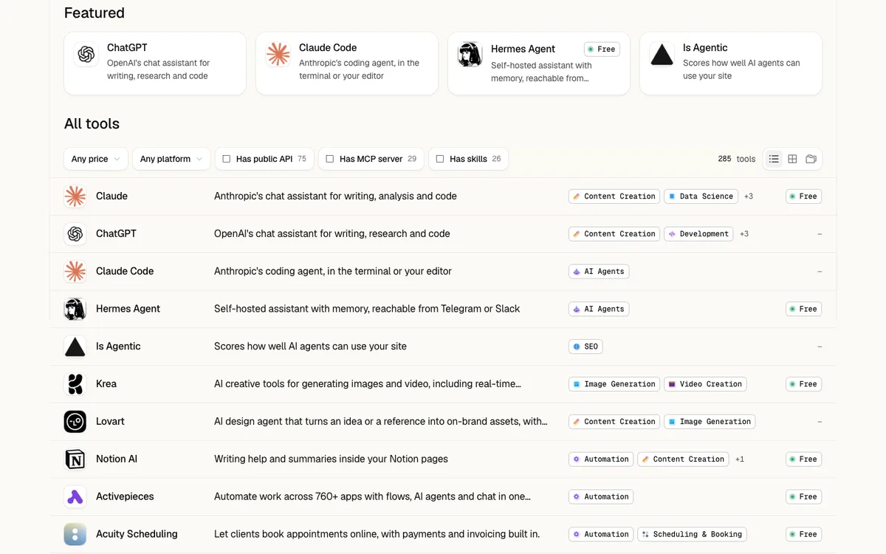Image resolution: width=886 pixels, height=554 pixels.
Task: Click the Krea row logo icon
Action: 75,384
